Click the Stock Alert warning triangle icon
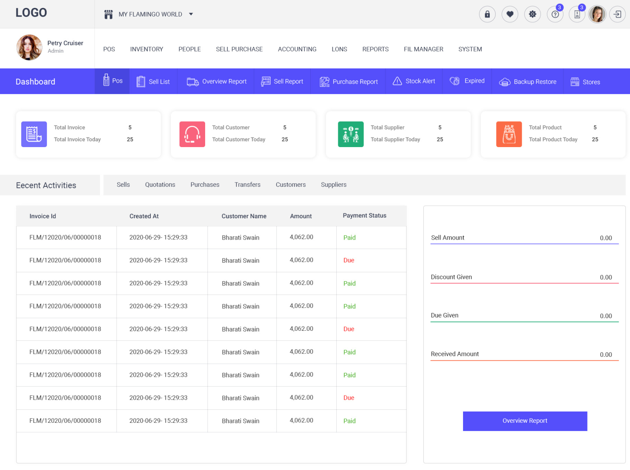Viewport: 630px width, 470px height. tap(397, 81)
